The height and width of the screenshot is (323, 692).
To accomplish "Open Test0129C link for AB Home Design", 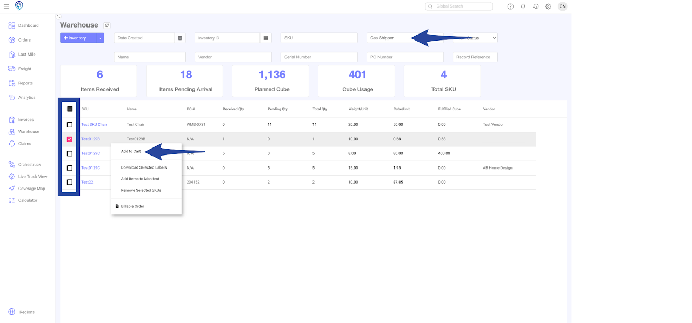I will [x=90, y=168].
